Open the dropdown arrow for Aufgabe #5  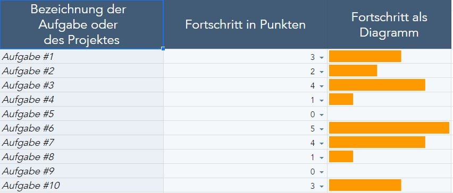click(322, 115)
